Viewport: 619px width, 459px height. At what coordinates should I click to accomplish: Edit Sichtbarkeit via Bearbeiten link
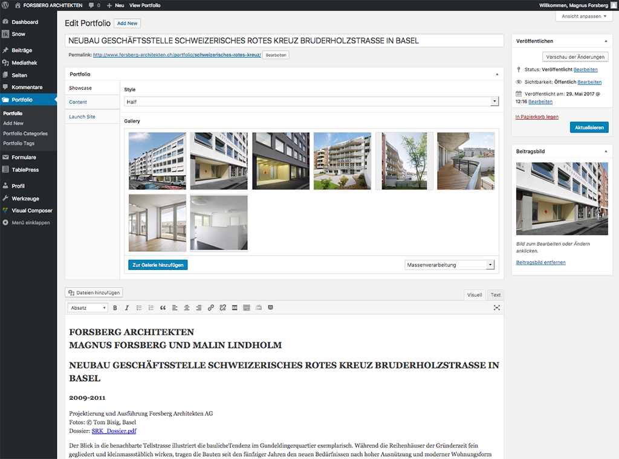[x=589, y=82]
